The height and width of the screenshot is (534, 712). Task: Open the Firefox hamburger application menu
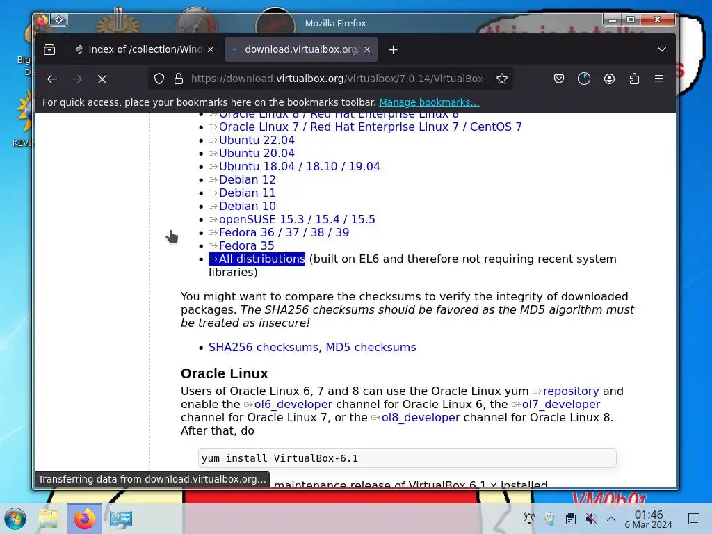tap(659, 79)
